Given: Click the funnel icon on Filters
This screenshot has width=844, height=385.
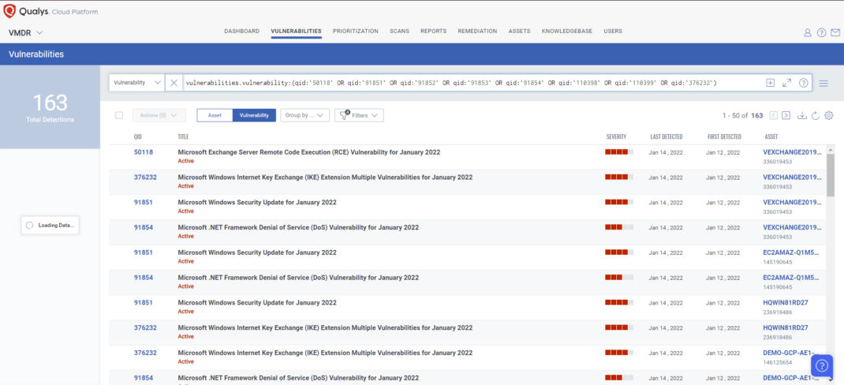Looking at the screenshot, I should click(344, 115).
